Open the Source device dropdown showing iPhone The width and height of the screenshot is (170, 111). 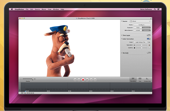[140, 21]
